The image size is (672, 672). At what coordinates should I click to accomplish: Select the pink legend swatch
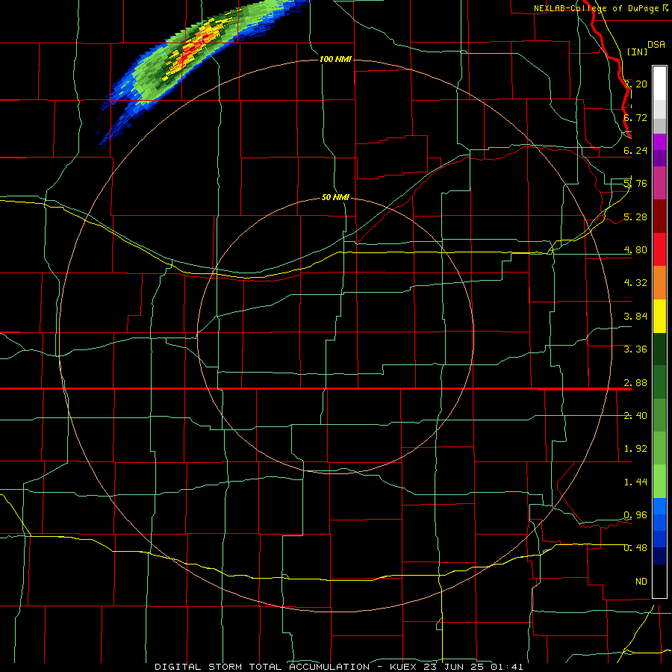pos(659,183)
